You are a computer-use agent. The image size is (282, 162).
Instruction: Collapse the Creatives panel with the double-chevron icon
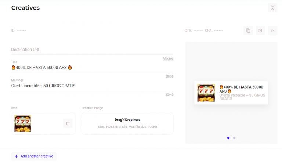tap(272, 8)
